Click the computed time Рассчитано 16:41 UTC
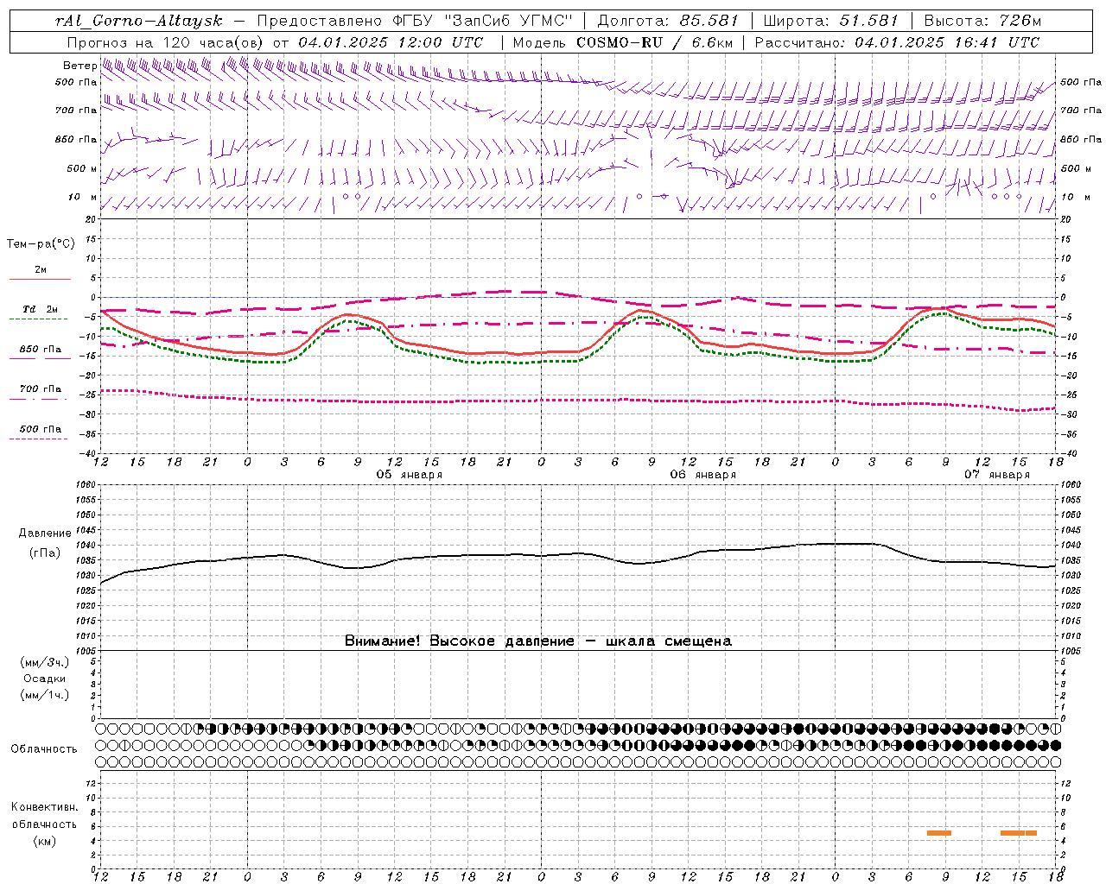The image size is (1106, 884). point(897,42)
